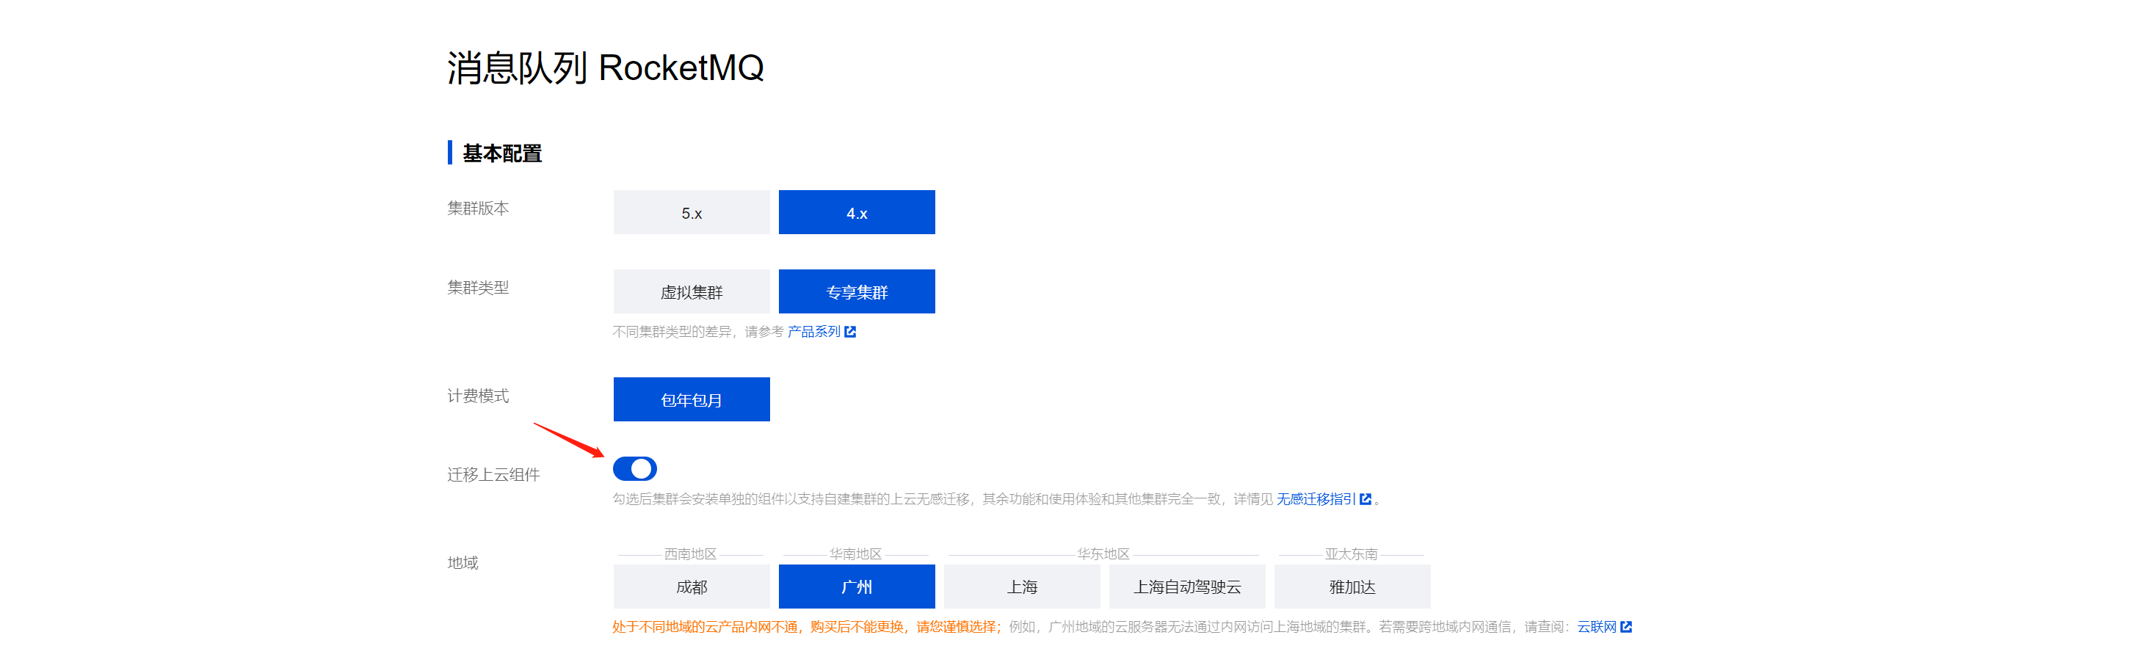Open the 产品系列 link
This screenshot has width=2140, height=657.
pyautogui.click(x=813, y=331)
